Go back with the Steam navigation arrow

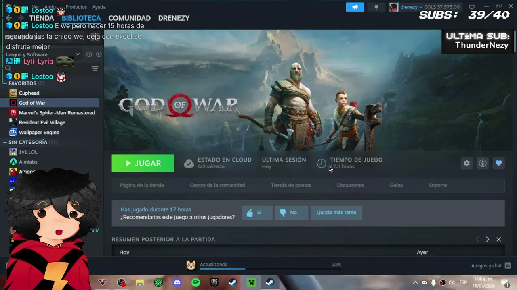tap(8, 18)
